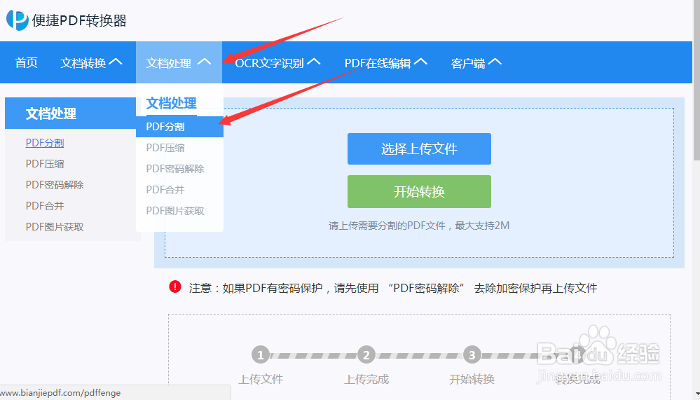Open the PDF压缩 sidebar link
The width and height of the screenshot is (700, 400).
45,164
